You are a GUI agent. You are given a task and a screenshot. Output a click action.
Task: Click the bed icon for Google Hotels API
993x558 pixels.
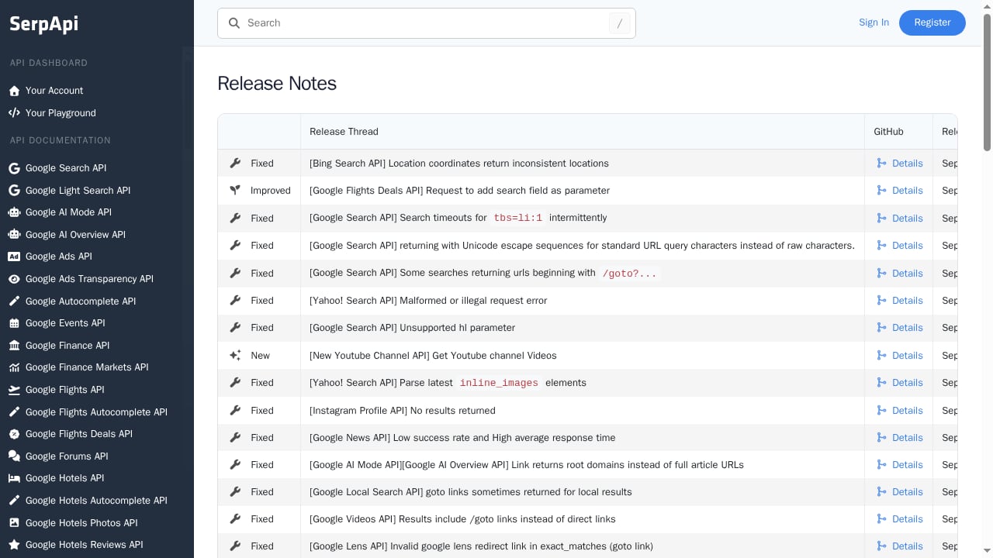click(14, 478)
